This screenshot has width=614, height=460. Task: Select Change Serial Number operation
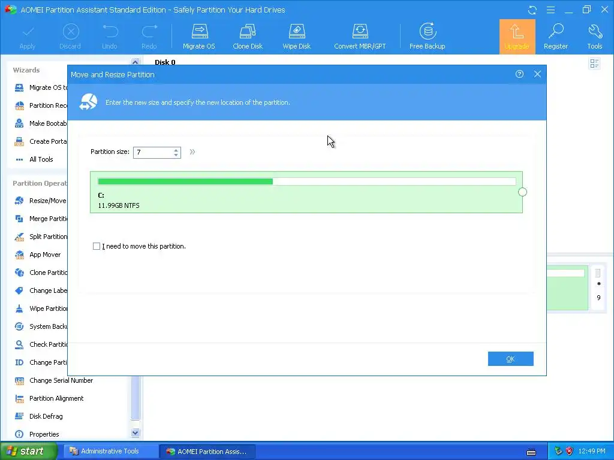point(53,380)
